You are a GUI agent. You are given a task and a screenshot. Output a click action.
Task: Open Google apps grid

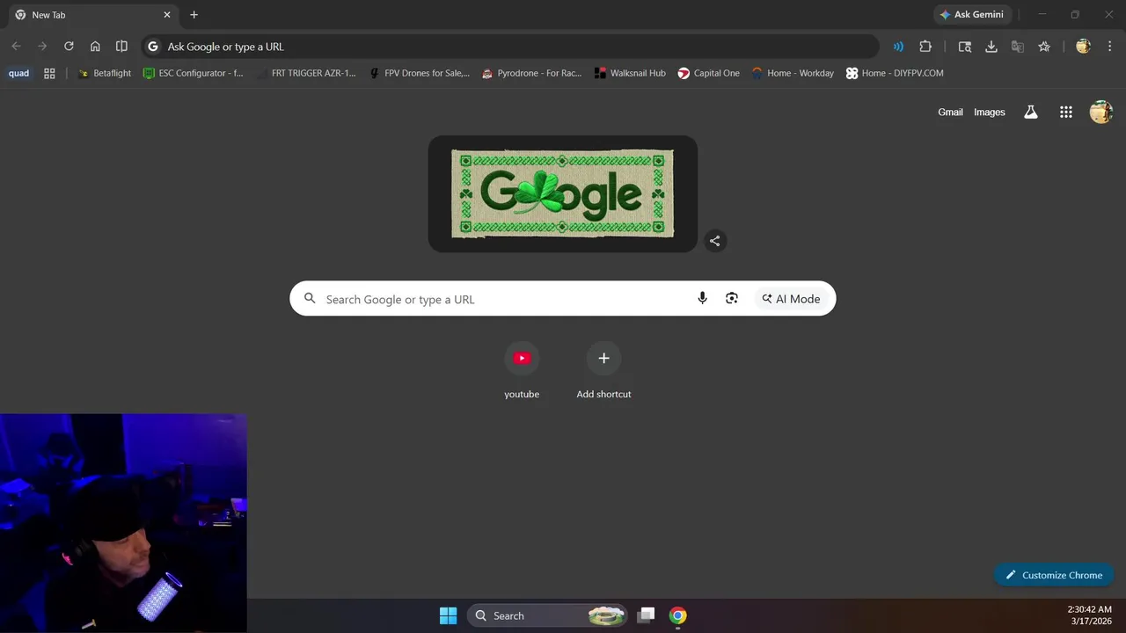tap(1065, 112)
